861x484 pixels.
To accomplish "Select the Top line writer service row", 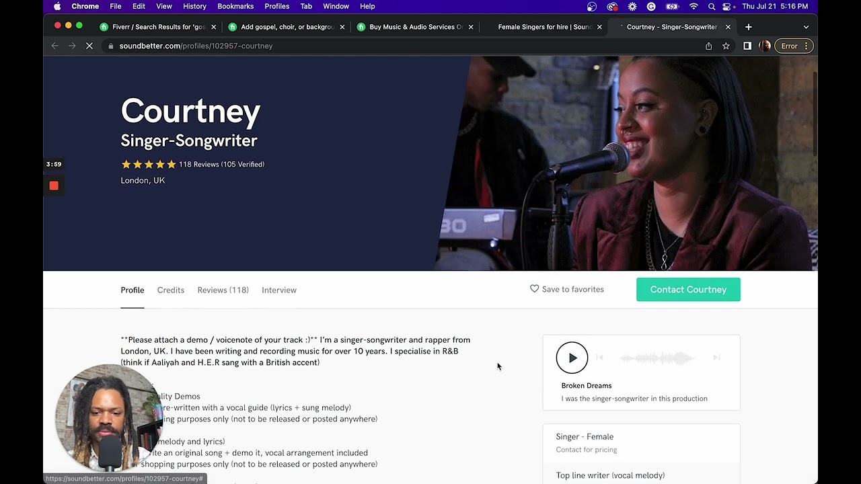I will 641,473.
